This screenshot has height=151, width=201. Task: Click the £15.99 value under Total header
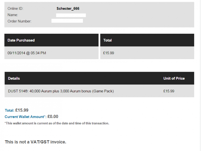109,53
